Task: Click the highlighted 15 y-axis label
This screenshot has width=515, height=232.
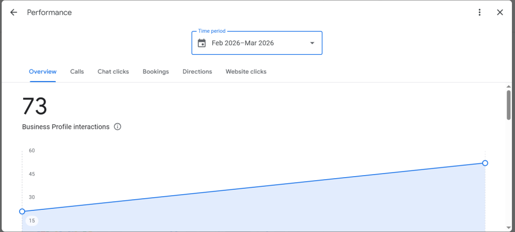Action: [x=32, y=221]
